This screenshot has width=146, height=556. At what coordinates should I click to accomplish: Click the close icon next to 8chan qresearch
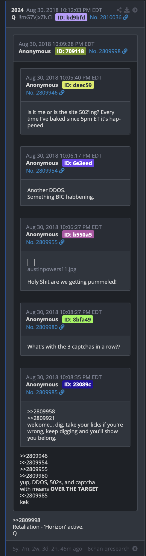[135, 548]
